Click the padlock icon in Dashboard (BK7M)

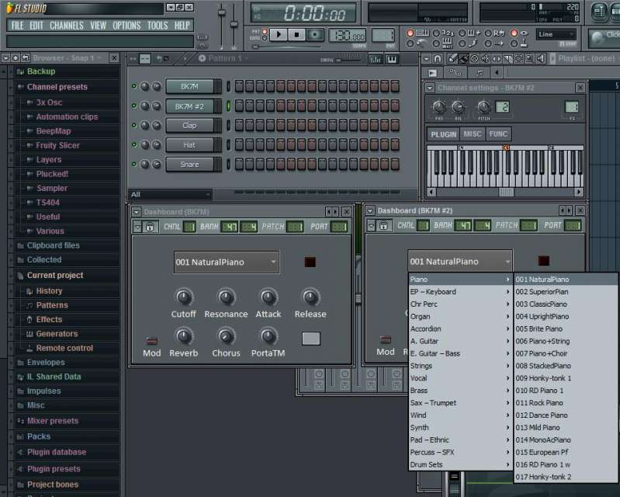pos(148,226)
